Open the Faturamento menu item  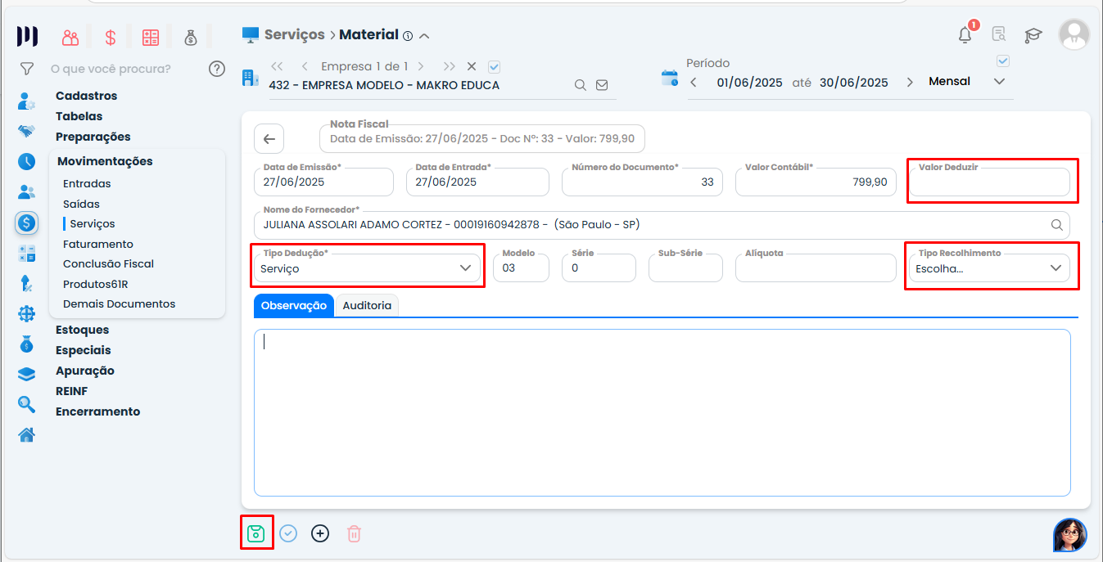pos(97,244)
